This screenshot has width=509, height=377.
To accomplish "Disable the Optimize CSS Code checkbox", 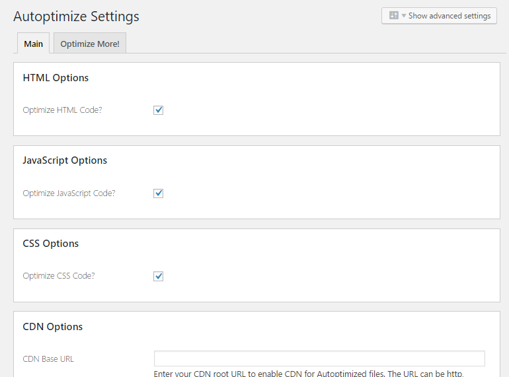I will tap(159, 276).
